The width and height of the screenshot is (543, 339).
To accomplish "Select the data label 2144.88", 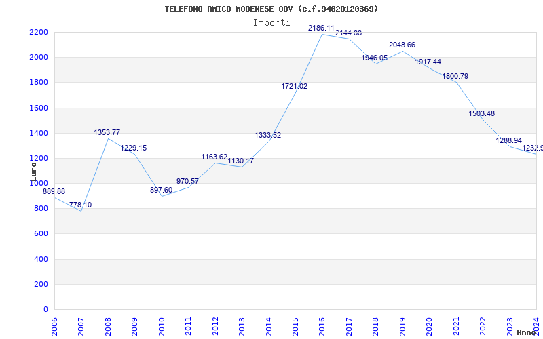I will (x=348, y=33).
